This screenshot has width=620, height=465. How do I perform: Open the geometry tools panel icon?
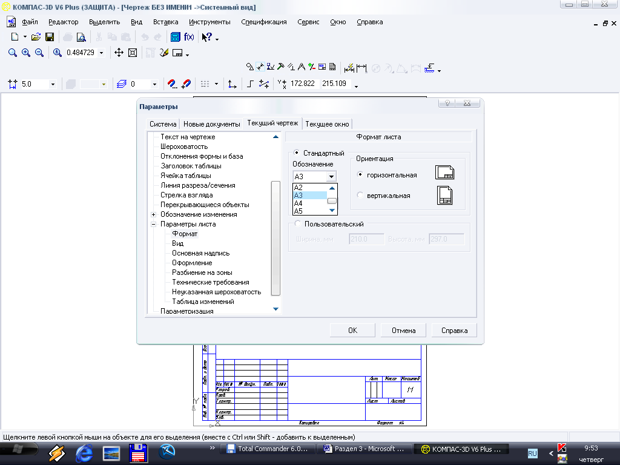[x=250, y=67]
